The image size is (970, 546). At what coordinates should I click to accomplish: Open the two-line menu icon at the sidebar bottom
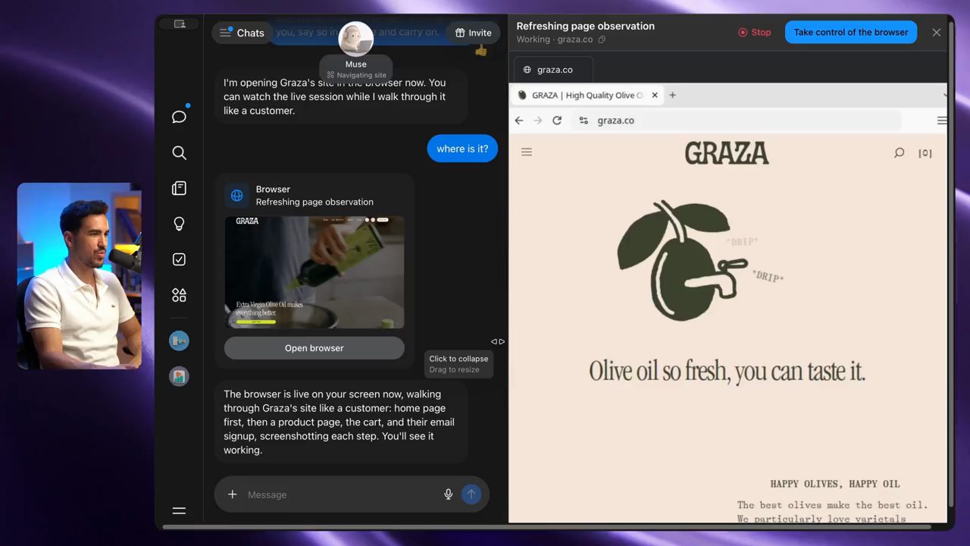click(x=179, y=510)
